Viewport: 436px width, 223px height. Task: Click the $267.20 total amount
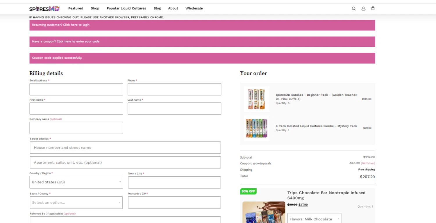click(x=367, y=177)
